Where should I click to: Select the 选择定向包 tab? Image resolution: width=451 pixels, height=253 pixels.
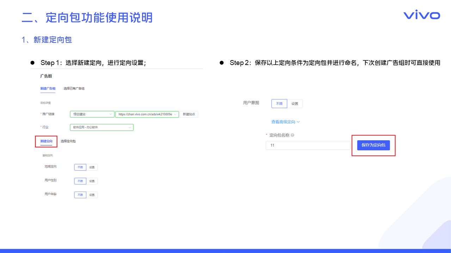(x=68, y=141)
